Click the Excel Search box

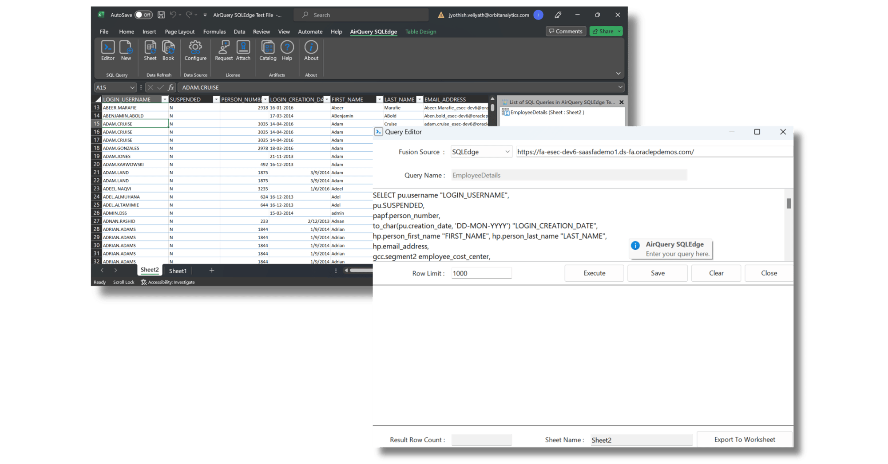point(361,15)
